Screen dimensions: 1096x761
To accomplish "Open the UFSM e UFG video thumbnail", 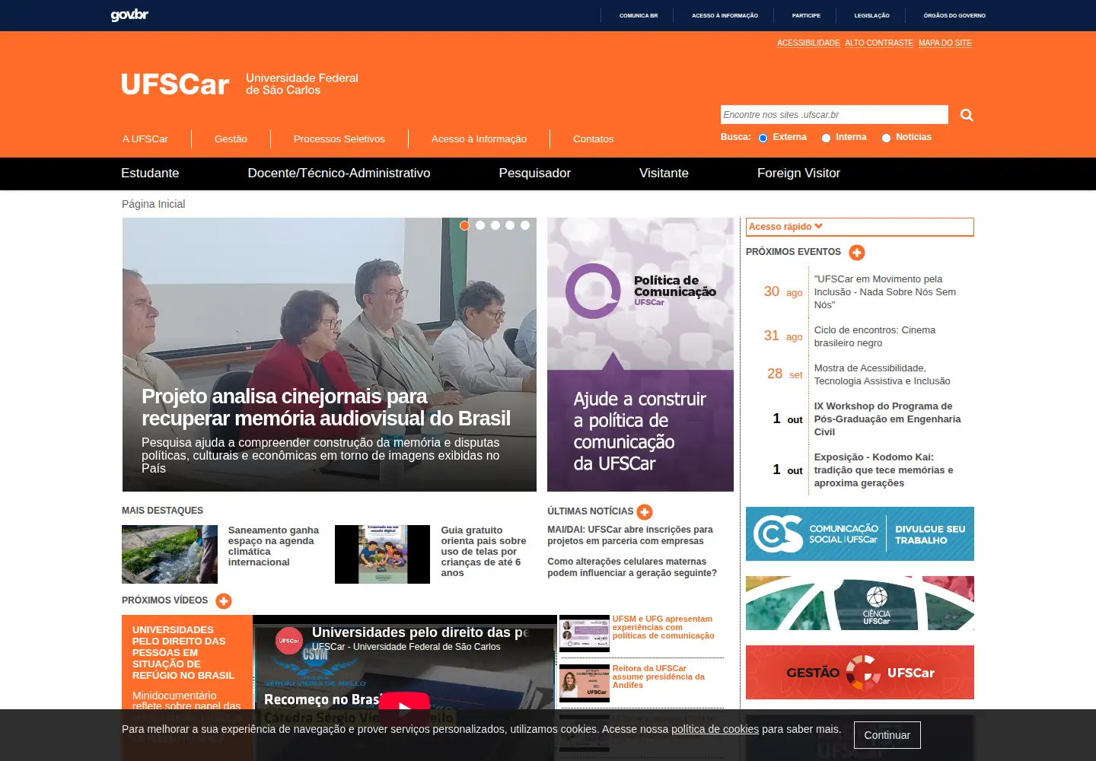I will coord(585,633).
